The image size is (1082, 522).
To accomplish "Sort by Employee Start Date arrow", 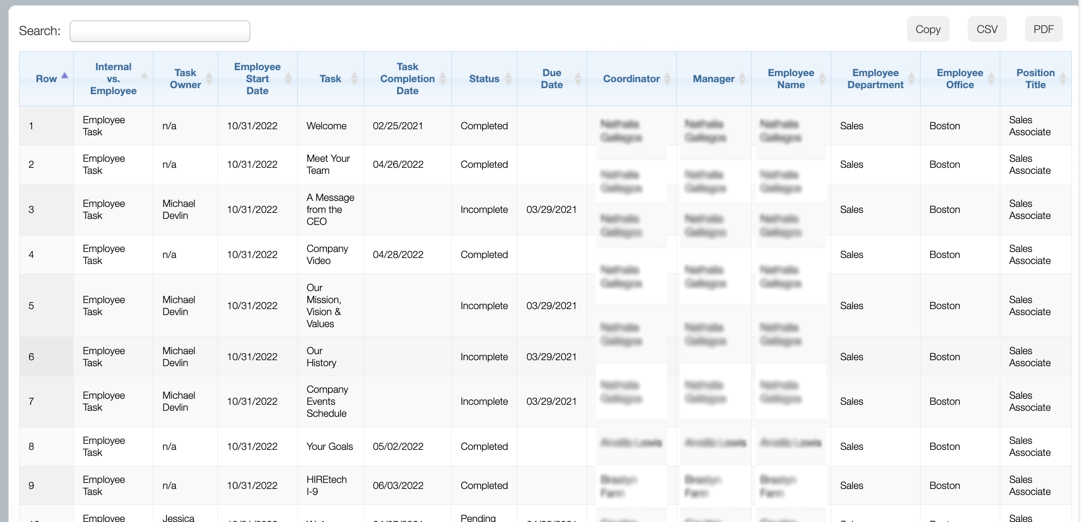I will point(288,79).
